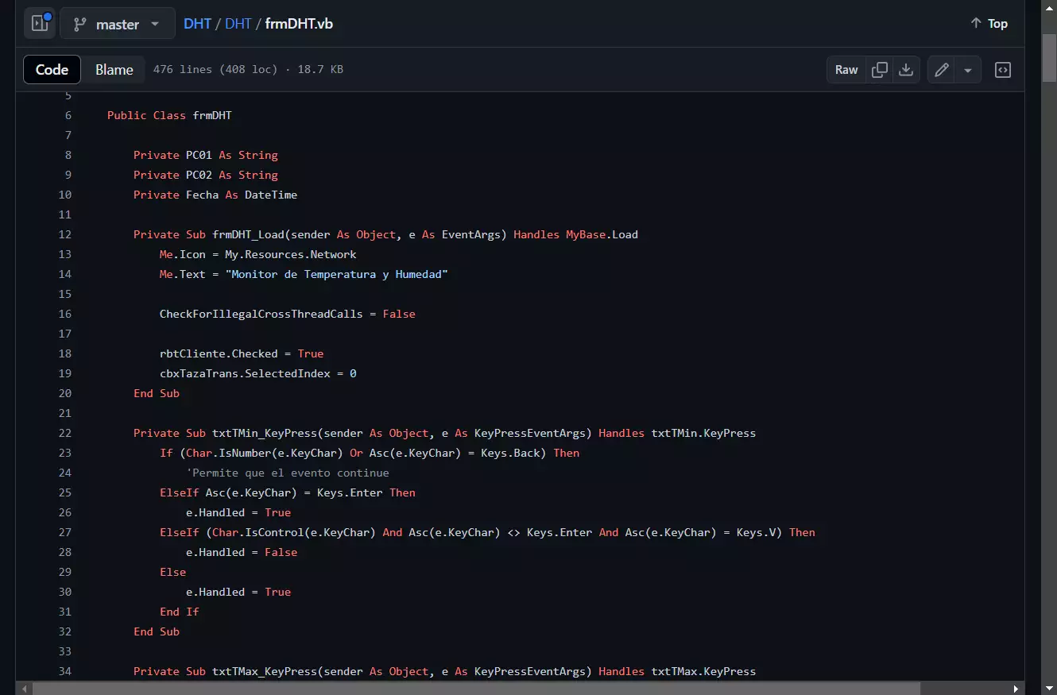Click the scroll right arrow
The width and height of the screenshot is (1057, 695).
point(1016,688)
